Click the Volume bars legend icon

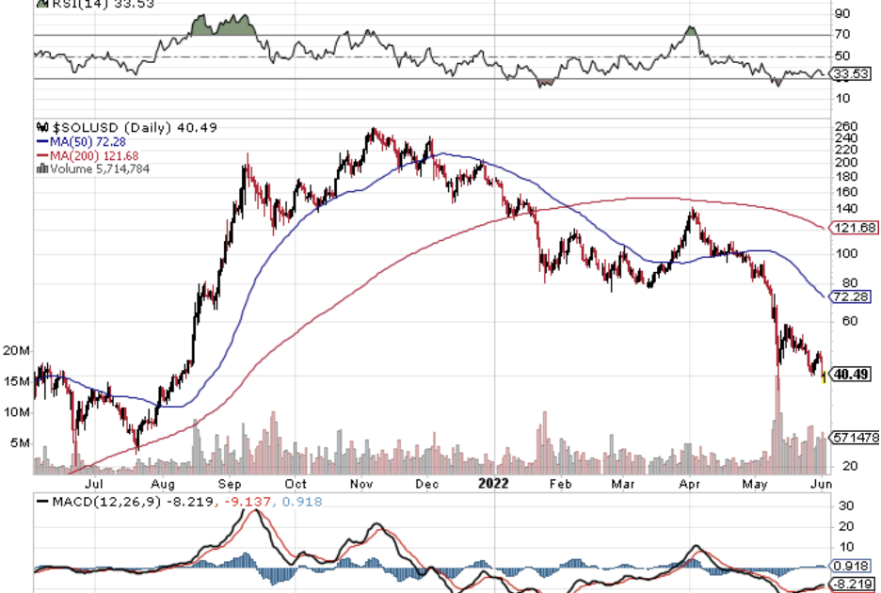(40, 169)
